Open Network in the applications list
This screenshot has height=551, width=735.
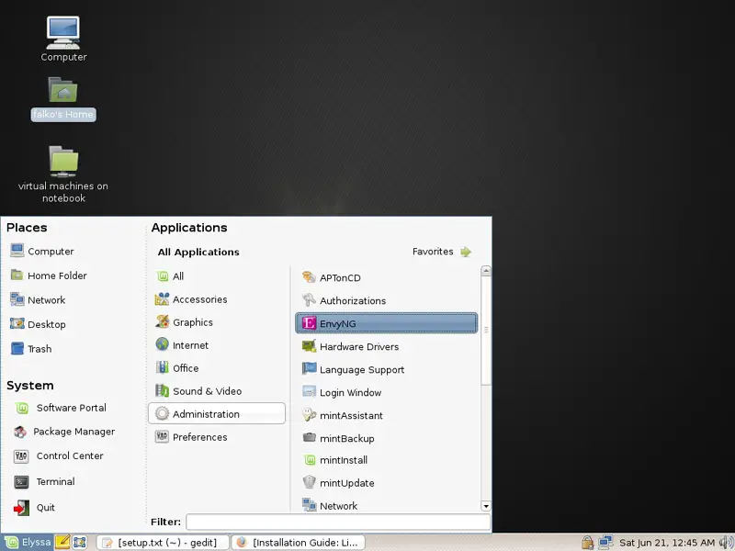pos(386,505)
